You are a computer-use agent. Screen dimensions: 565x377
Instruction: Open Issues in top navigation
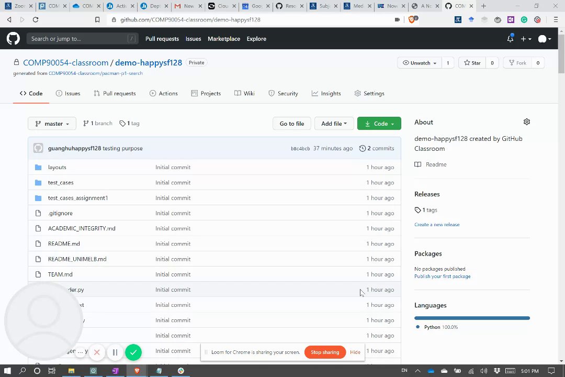pyautogui.click(x=193, y=39)
